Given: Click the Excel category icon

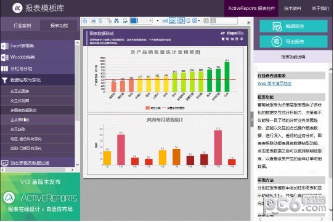Looking at the screenshot, I should (x=5, y=46).
